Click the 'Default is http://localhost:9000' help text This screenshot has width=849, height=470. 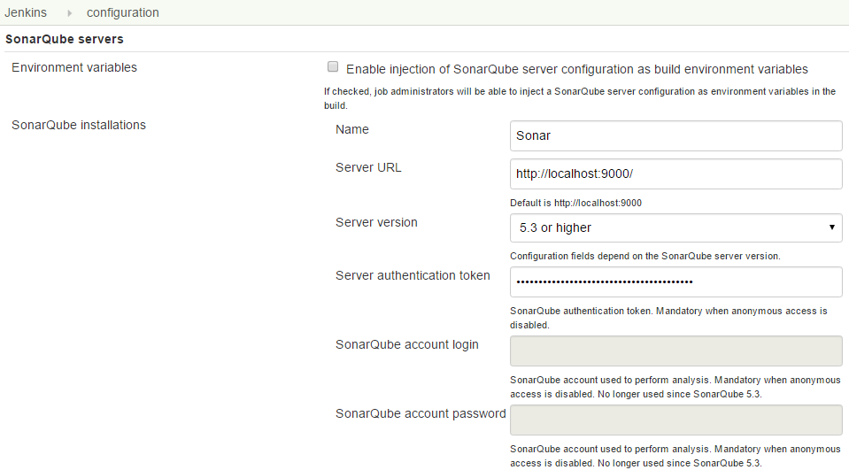pos(575,203)
